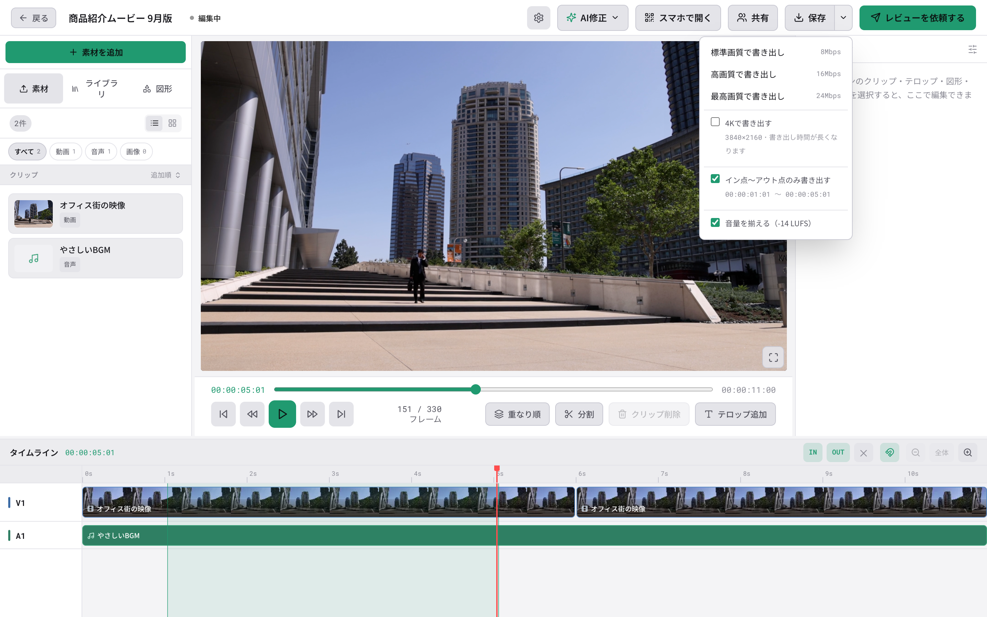The width and height of the screenshot is (987, 617).
Task: Choose 最高画質で書き出し option
Action: 776,96
